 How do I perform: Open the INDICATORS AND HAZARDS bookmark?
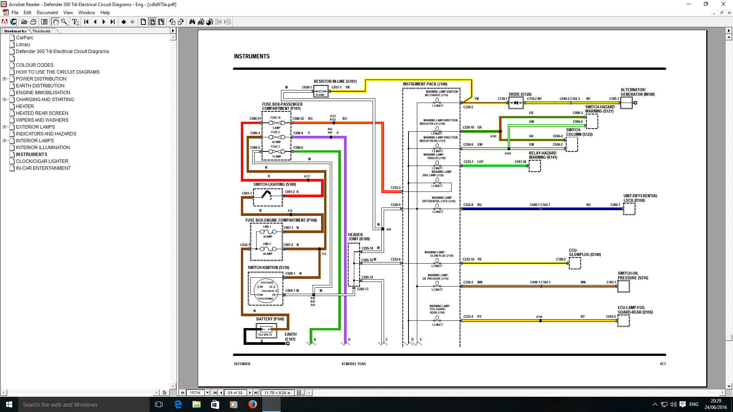point(46,134)
